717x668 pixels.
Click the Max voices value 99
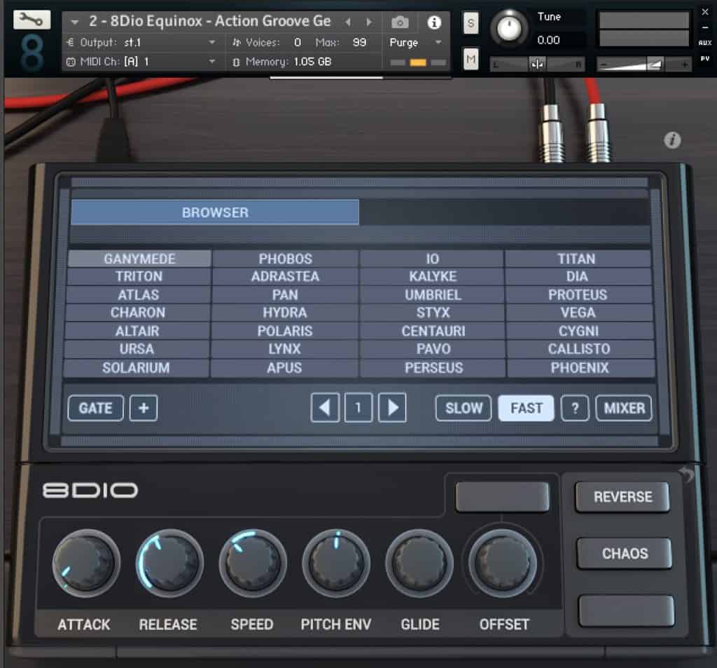(359, 43)
